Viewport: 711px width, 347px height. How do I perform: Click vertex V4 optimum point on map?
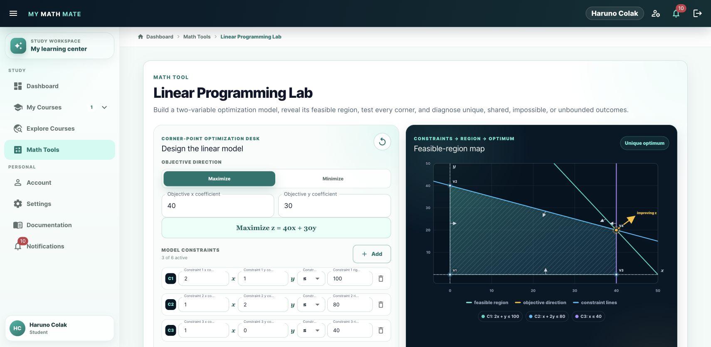point(616,230)
